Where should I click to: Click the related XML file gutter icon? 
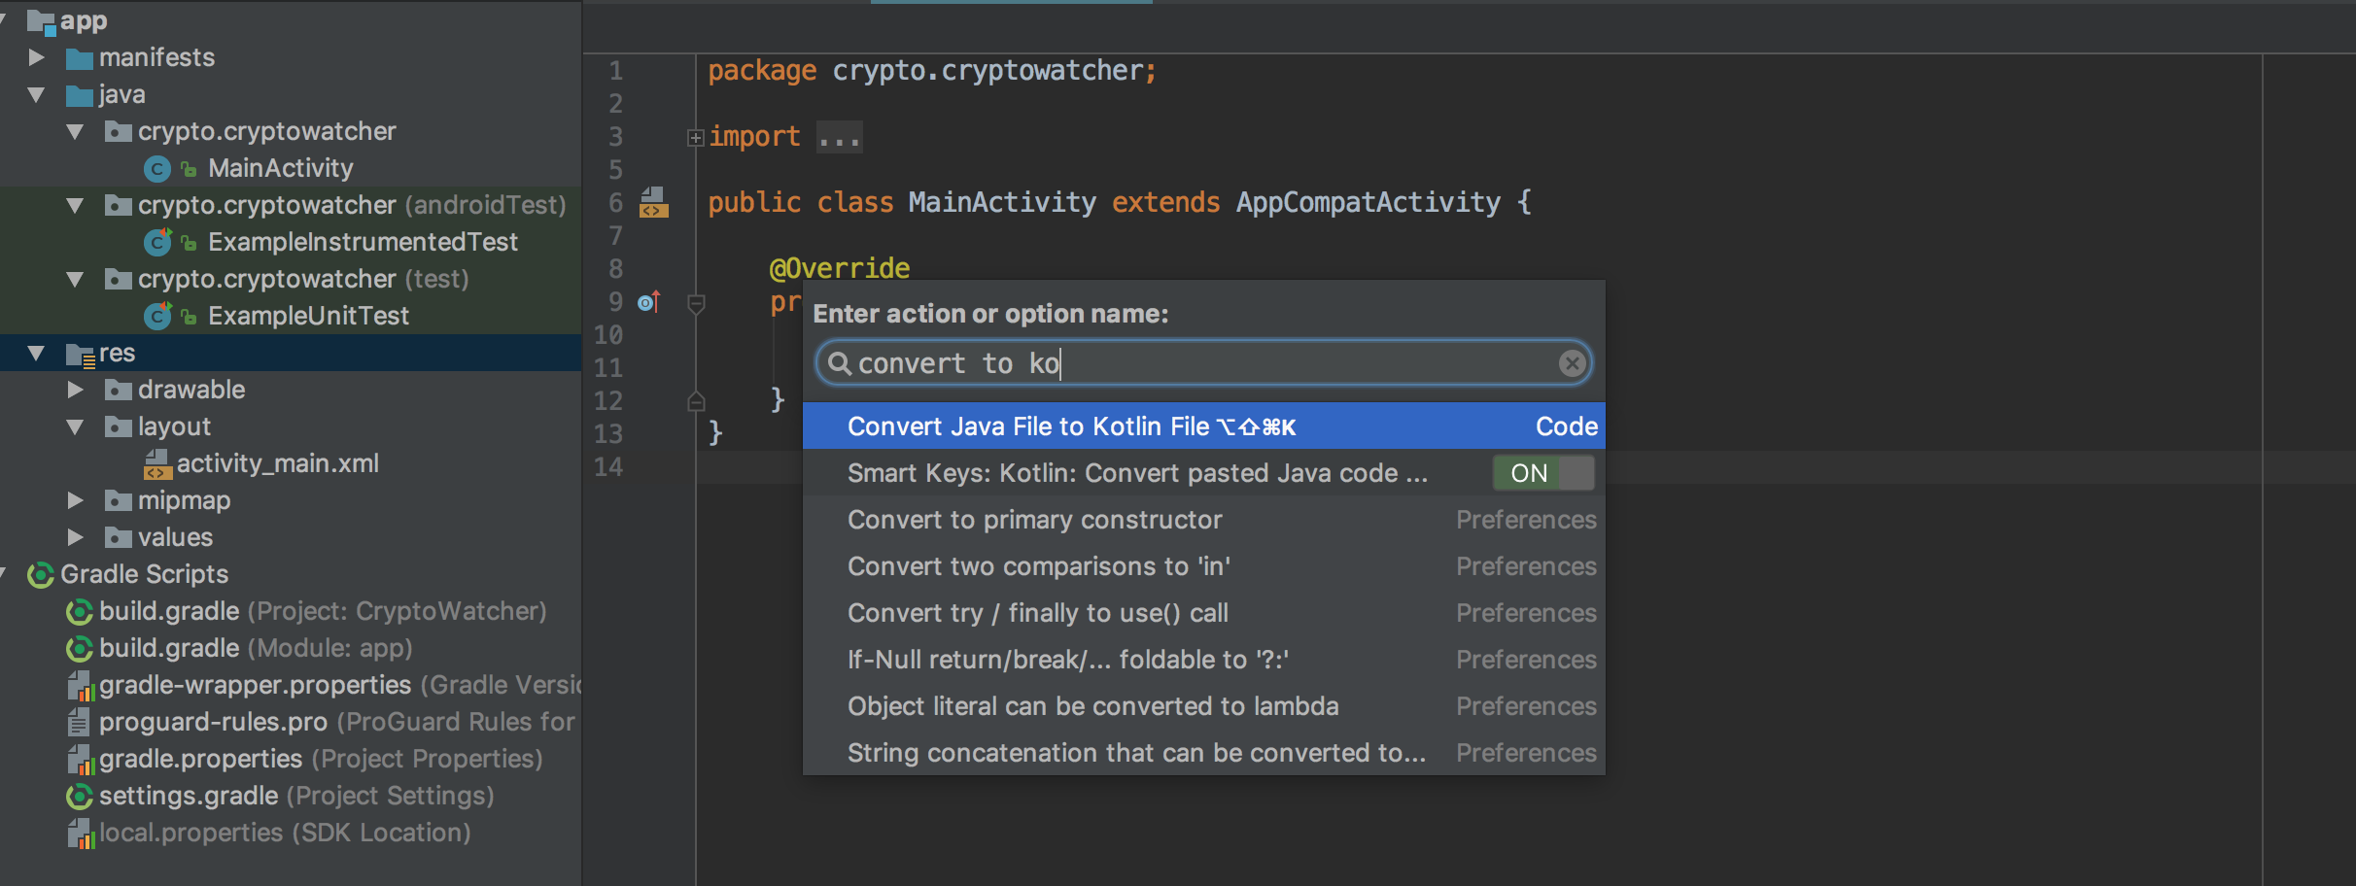click(x=653, y=202)
